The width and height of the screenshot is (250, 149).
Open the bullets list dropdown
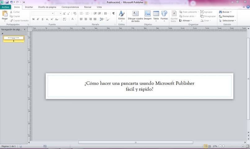tap(82, 14)
